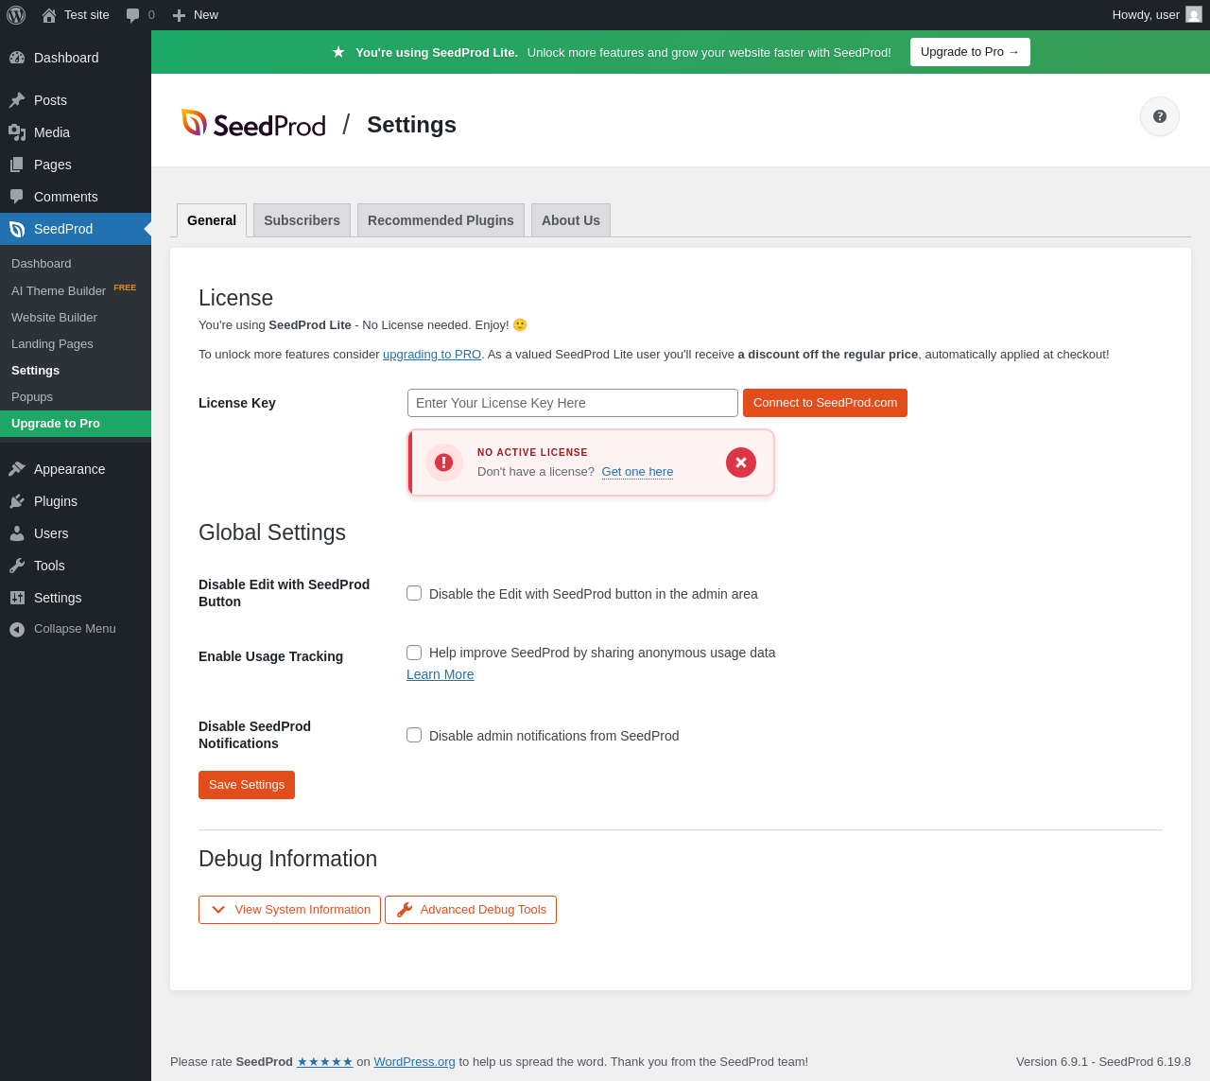This screenshot has width=1210, height=1081.
Task: Dismiss the No Active License alert
Action: [741, 462]
